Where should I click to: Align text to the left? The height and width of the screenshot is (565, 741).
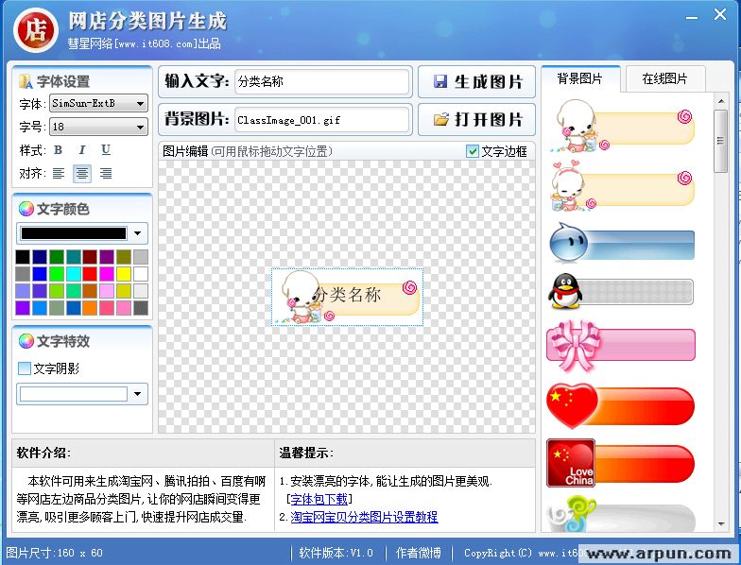click(x=59, y=174)
